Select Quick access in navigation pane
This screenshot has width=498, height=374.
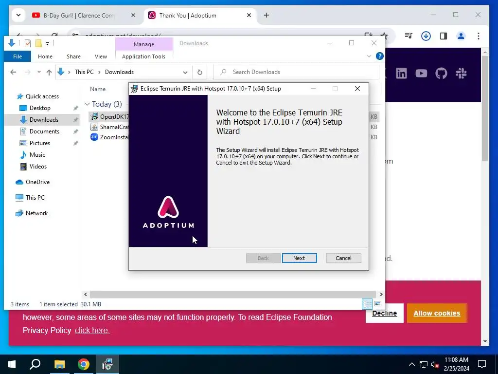42,96
